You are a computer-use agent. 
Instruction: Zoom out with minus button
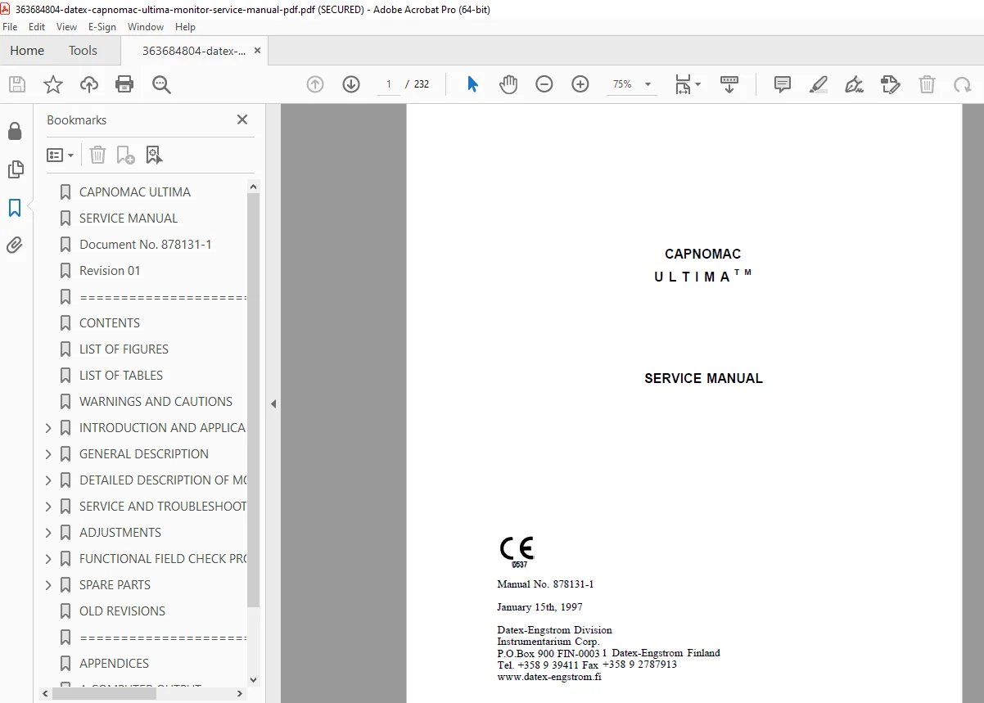click(544, 84)
